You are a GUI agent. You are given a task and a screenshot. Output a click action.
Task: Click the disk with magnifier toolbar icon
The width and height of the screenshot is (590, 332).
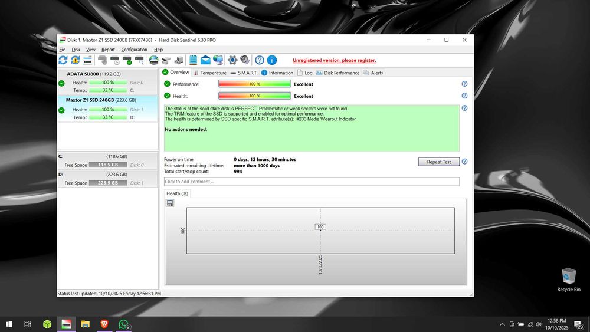coord(140,60)
